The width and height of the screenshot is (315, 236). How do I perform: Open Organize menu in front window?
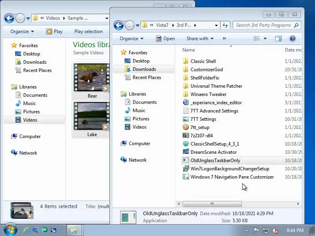132,39
